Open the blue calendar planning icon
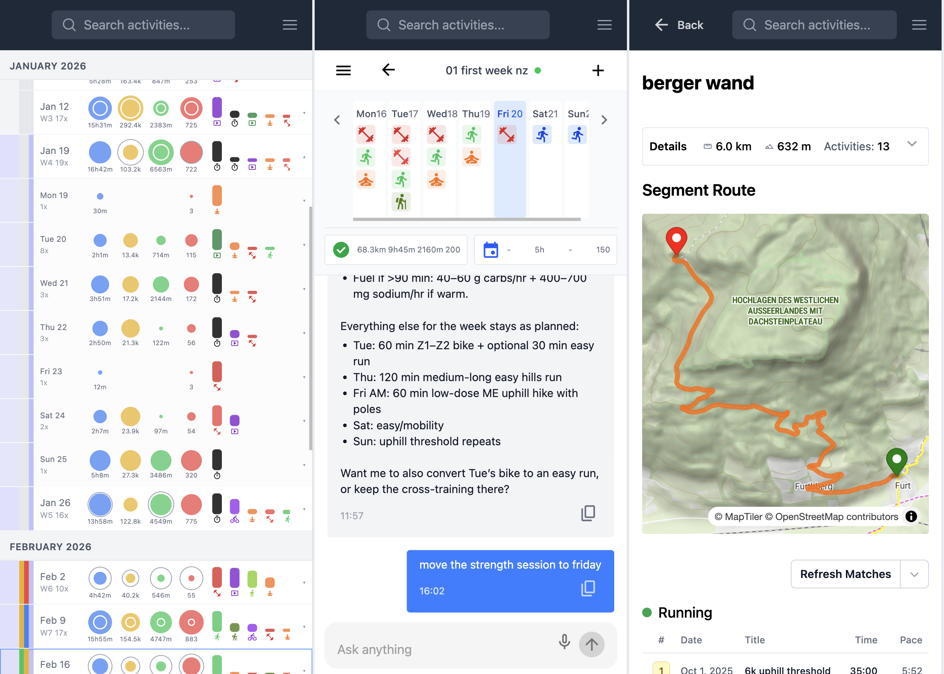 [x=491, y=250]
